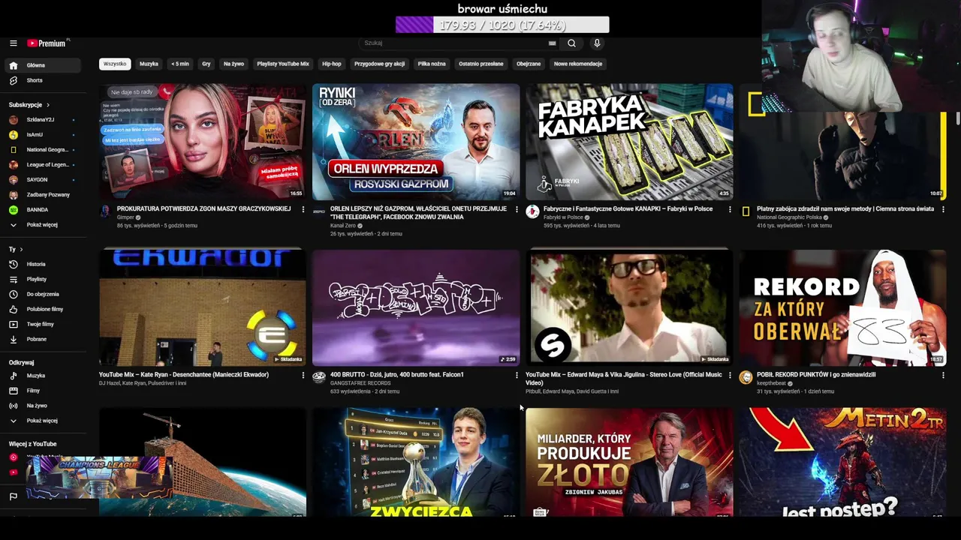The image size is (961, 540).
Task: Play the FABRYKA KANAPEK thumbnail
Action: point(629,142)
